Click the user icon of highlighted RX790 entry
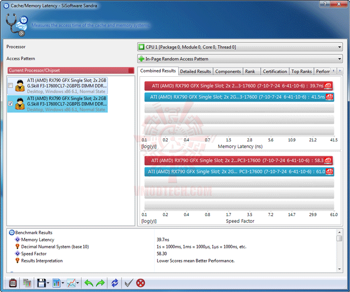The image size is (350, 292). click(x=20, y=103)
